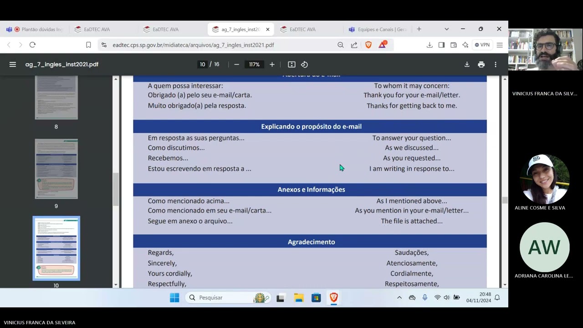The width and height of the screenshot is (583, 328).
Task: Open the browser main menu
Action: [499, 45]
